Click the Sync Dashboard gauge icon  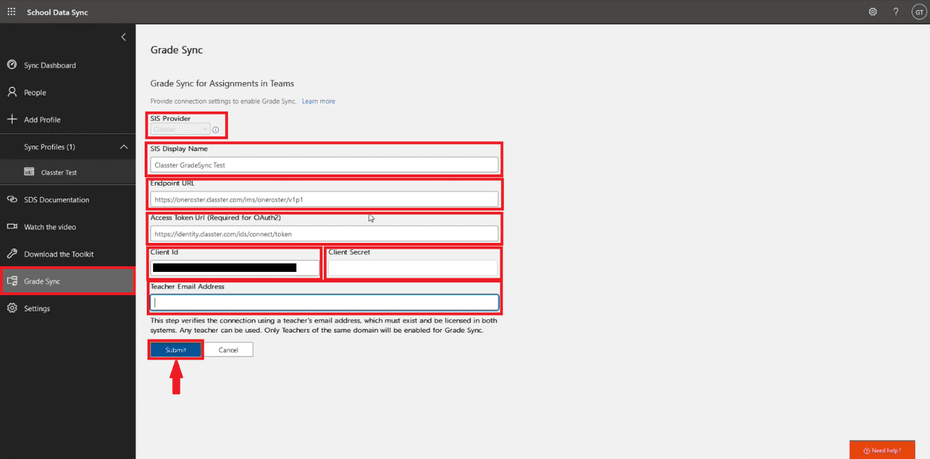(11, 65)
